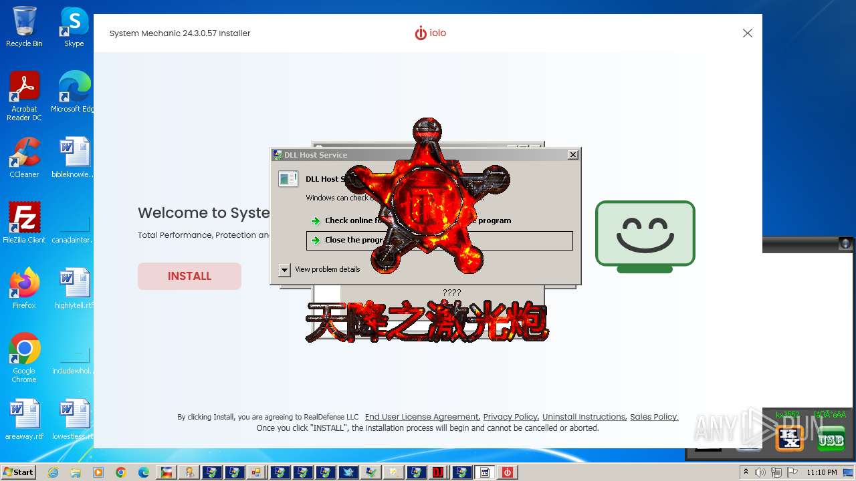The width and height of the screenshot is (856, 481).
Task: Open the Privacy Policy link
Action: (510, 417)
